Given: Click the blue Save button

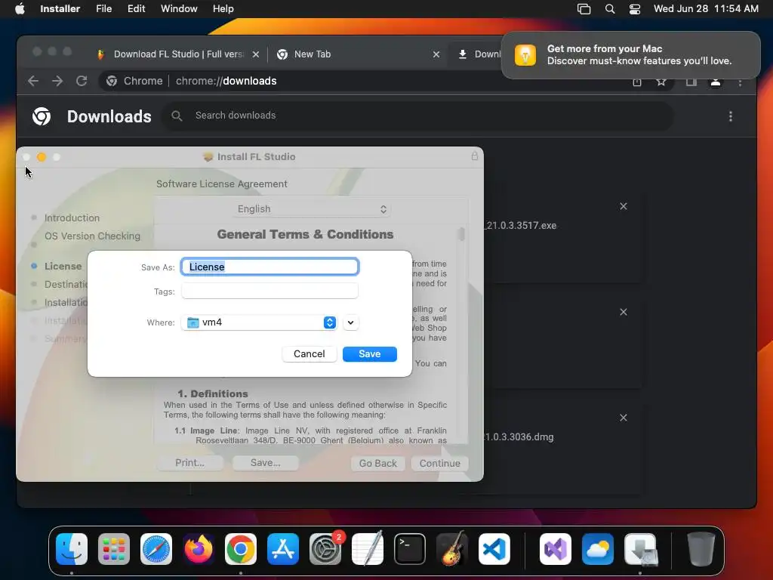Looking at the screenshot, I should (369, 353).
